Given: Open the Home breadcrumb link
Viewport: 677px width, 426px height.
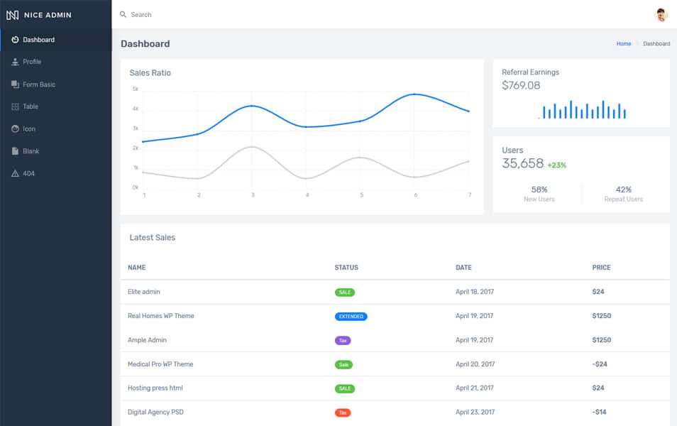Looking at the screenshot, I should click(623, 43).
